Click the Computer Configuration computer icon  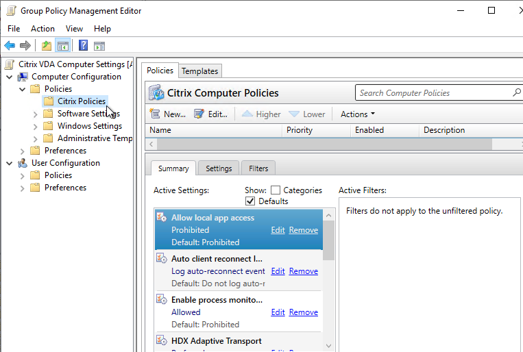23,77
